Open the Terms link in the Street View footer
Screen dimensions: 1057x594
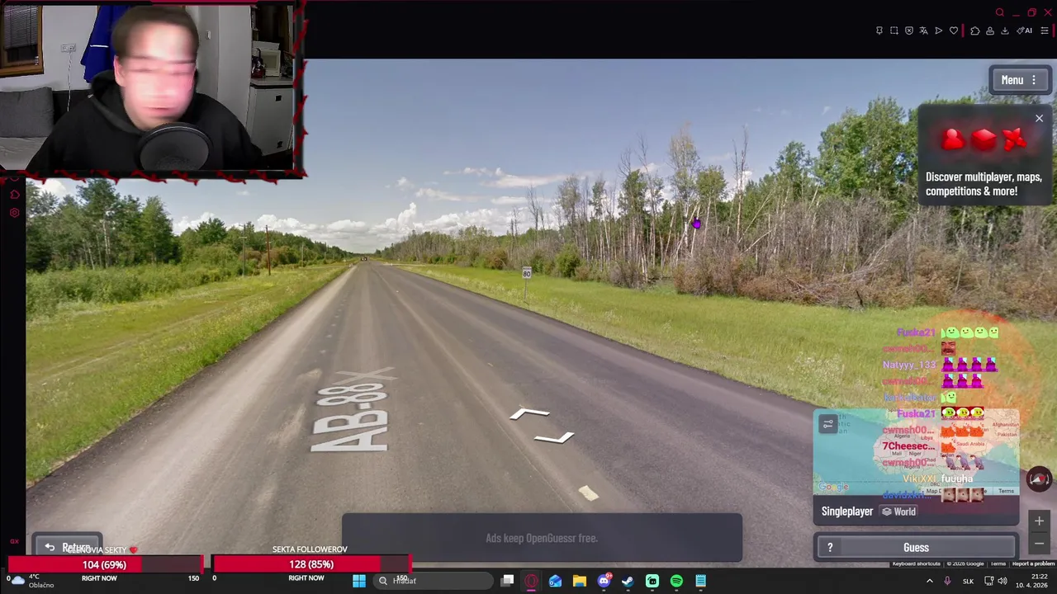click(998, 563)
